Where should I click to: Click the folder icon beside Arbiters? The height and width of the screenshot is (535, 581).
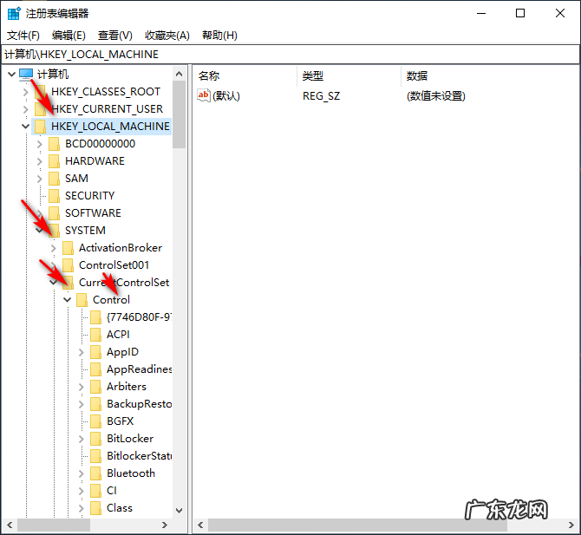95,387
